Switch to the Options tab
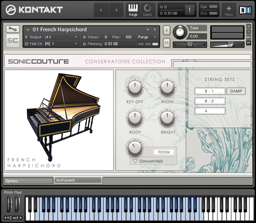 pyautogui.click(x=28, y=181)
